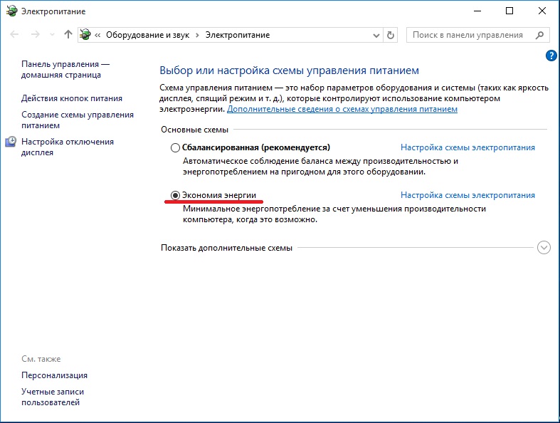The width and height of the screenshot is (560, 423).
Task: Open Настройка схемы электропитания for balanced plan
Action: (x=467, y=148)
